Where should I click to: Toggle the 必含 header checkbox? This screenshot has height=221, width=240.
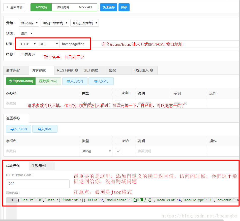[118, 141]
